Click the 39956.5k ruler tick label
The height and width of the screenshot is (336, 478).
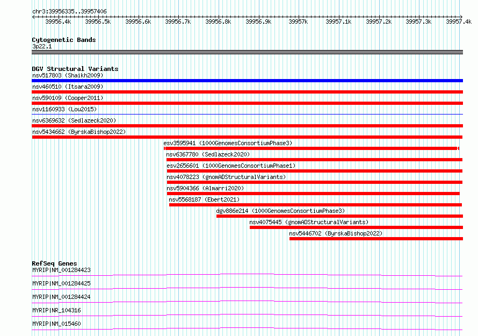pyautogui.click(x=98, y=22)
